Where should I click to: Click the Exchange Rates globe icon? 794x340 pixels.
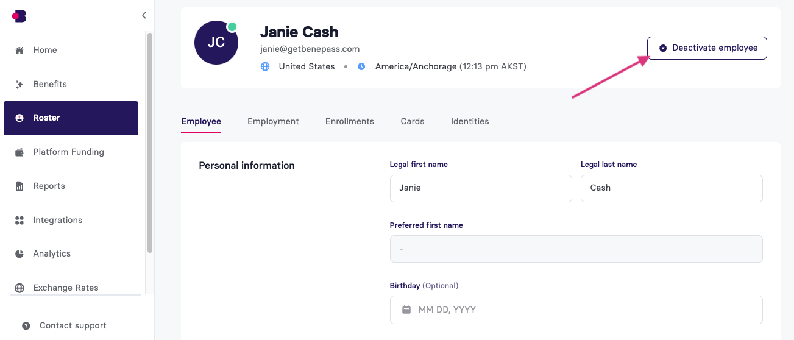19,288
